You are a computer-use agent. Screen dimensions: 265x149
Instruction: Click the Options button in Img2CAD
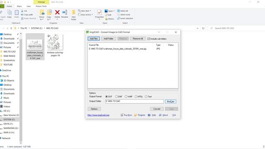click(94, 109)
